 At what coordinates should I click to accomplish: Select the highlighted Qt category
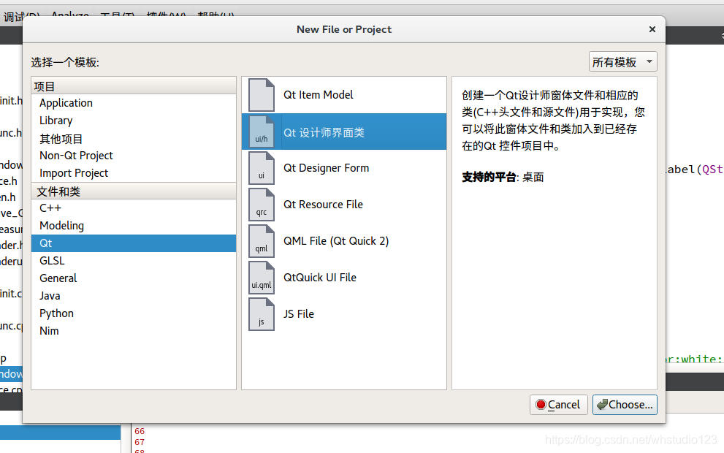tap(134, 243)
